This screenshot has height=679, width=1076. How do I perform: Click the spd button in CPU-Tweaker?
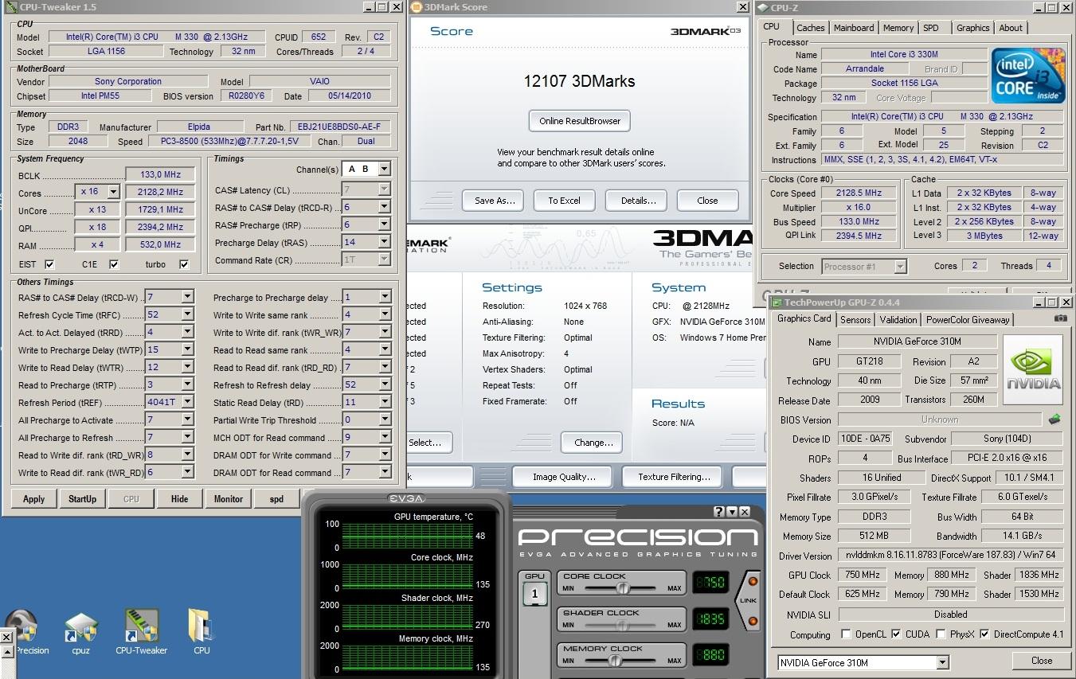click(x=276, y=499)
